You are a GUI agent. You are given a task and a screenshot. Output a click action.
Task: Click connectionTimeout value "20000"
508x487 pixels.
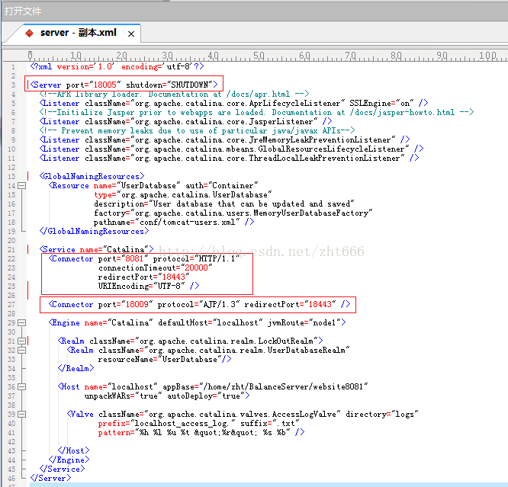point(196,268)
